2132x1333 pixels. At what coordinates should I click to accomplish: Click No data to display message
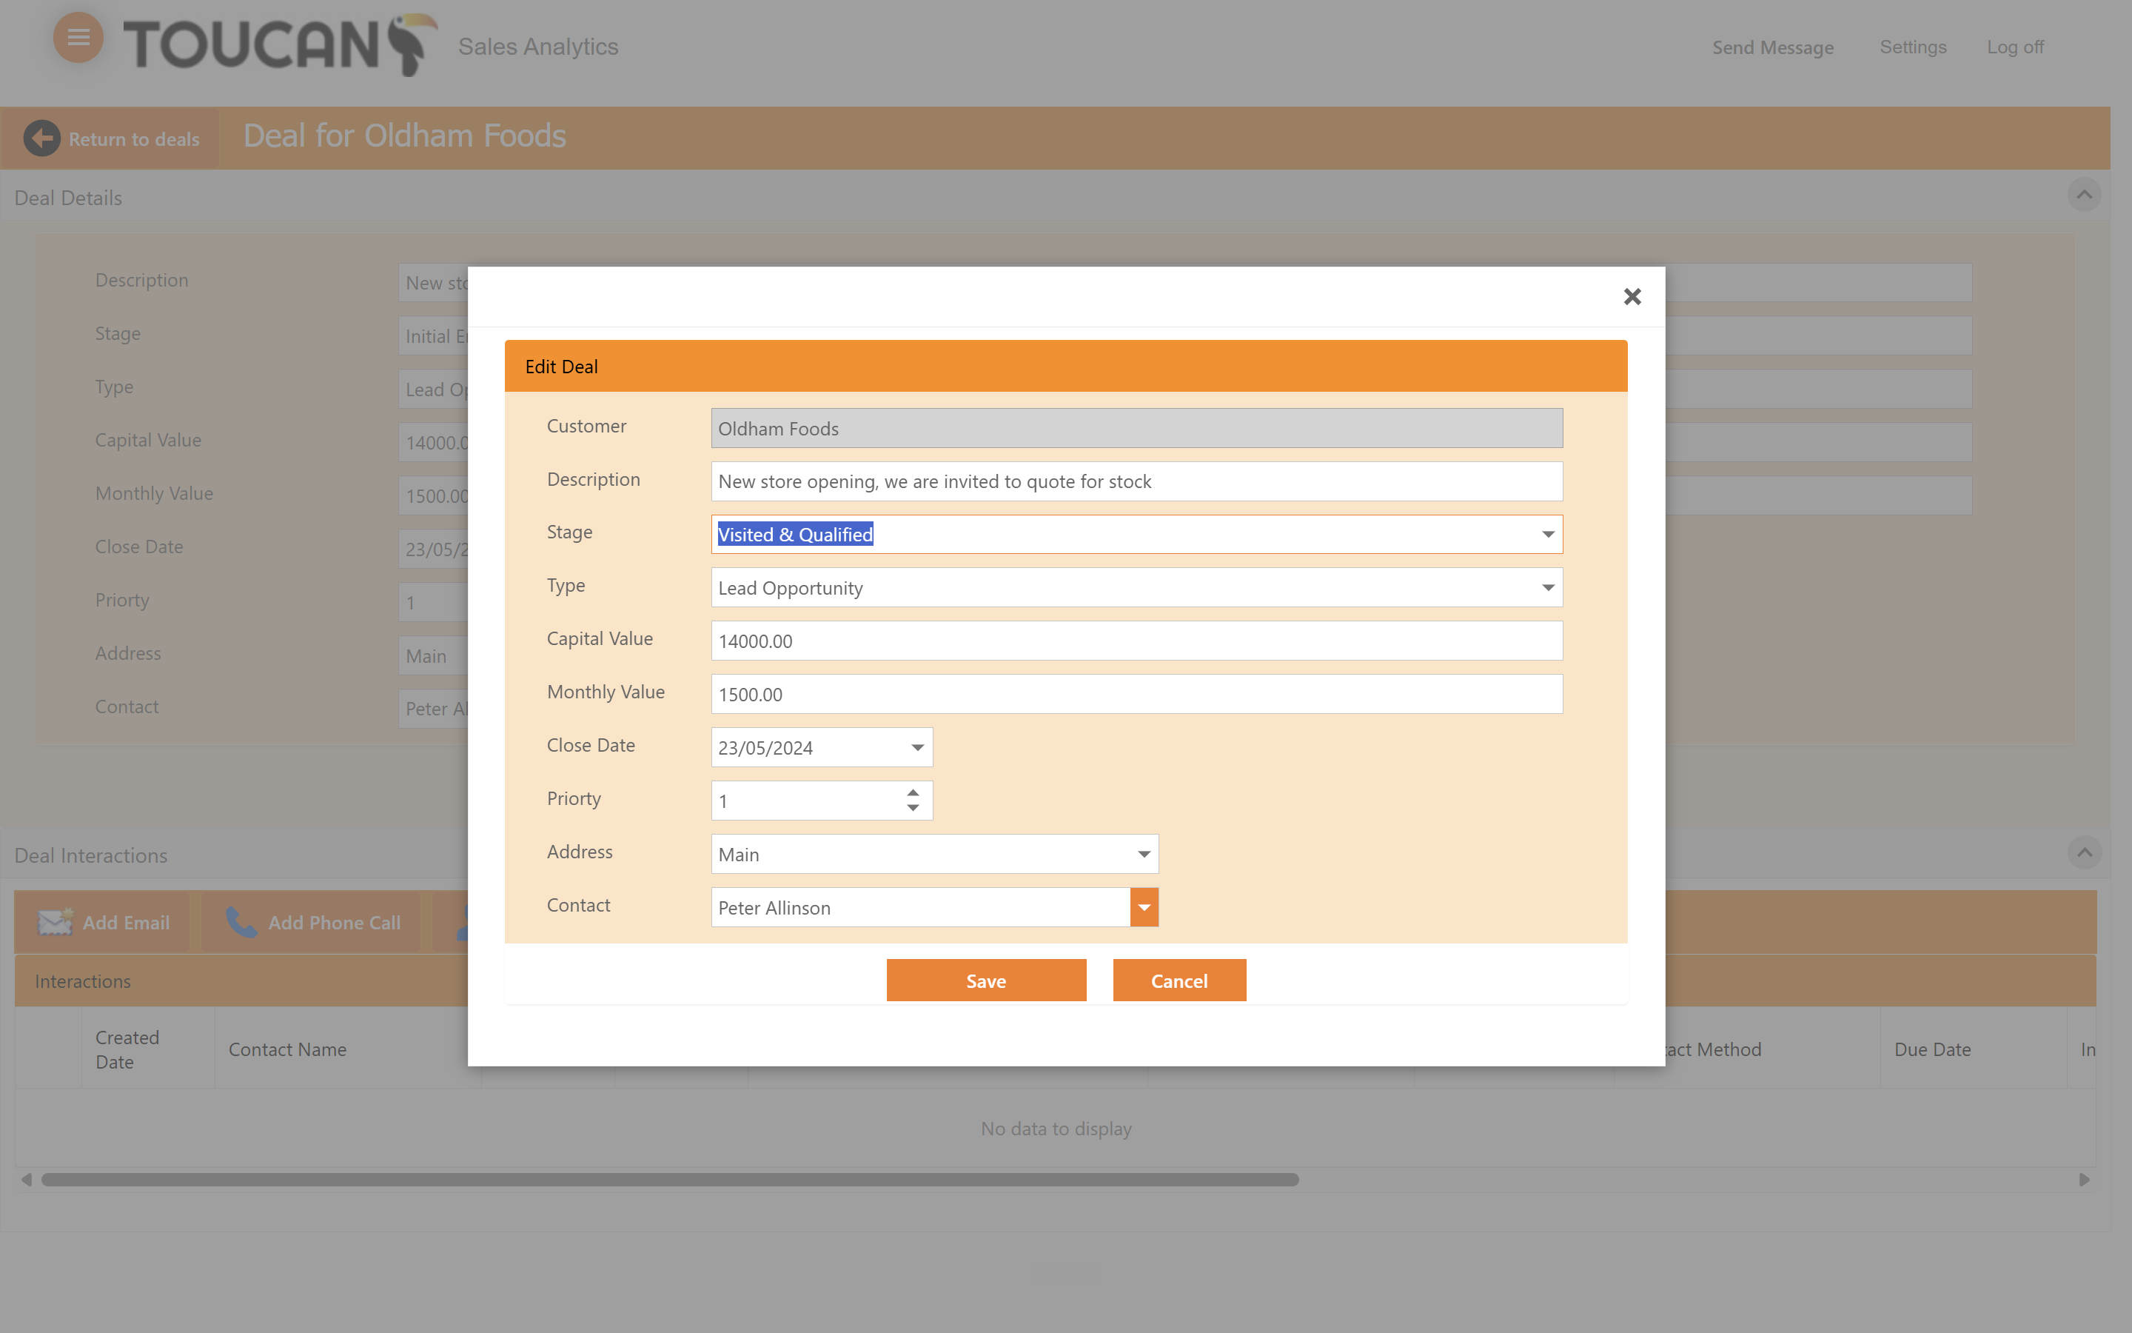tap(1056, 1129)
